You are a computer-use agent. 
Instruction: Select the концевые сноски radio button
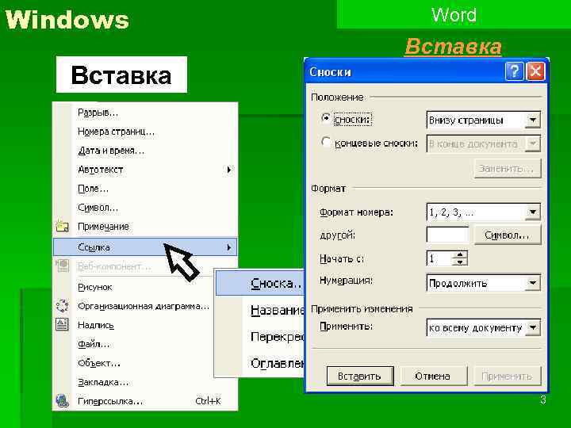326,142
